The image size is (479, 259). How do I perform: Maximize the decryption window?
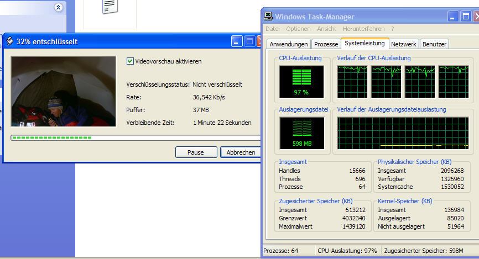click(249, 41)
